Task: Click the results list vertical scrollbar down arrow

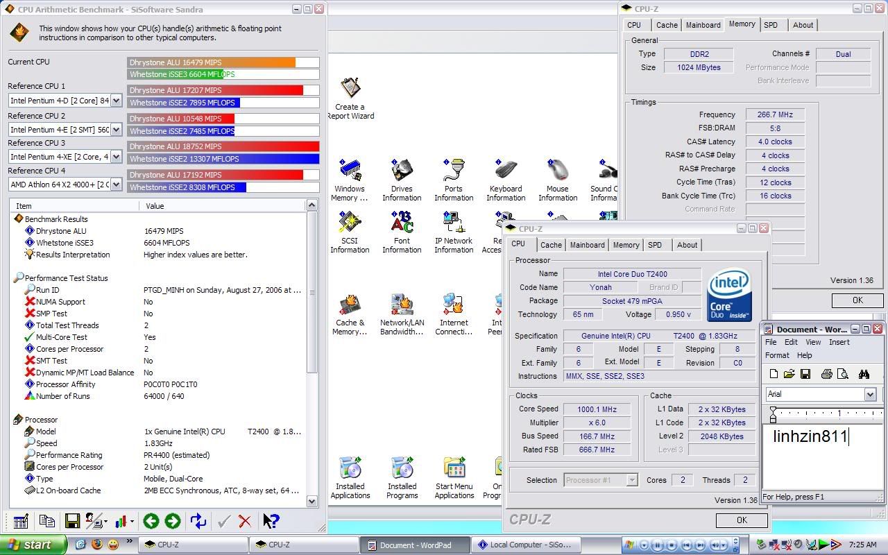Action: pos(311,502)
